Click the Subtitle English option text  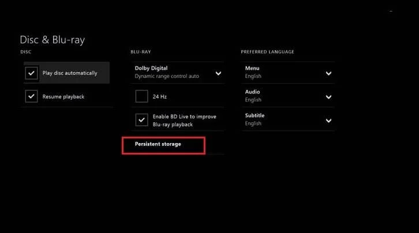(253, 123)
